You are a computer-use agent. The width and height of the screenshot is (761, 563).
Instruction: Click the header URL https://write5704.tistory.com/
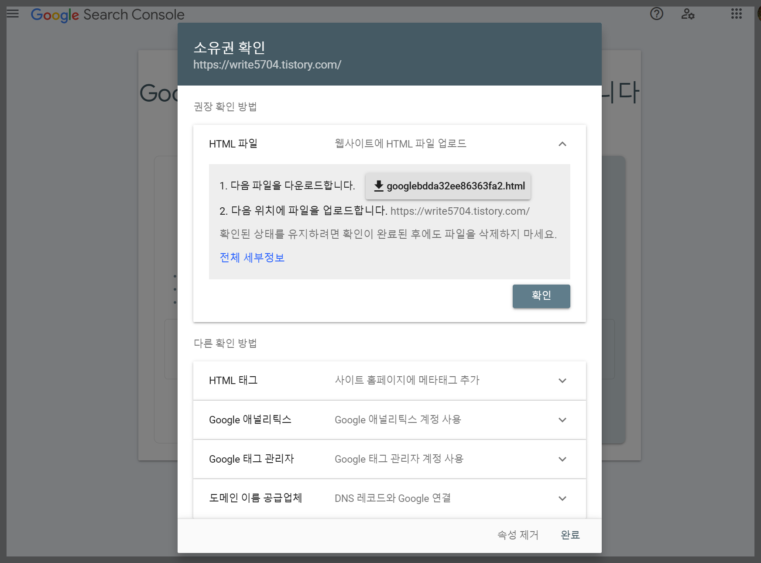pyautogui.click(x=267, y=65)
